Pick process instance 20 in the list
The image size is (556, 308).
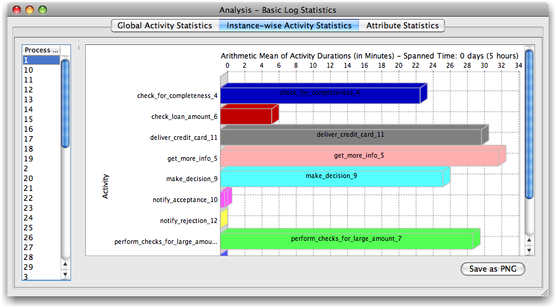(x=28, y=179)
